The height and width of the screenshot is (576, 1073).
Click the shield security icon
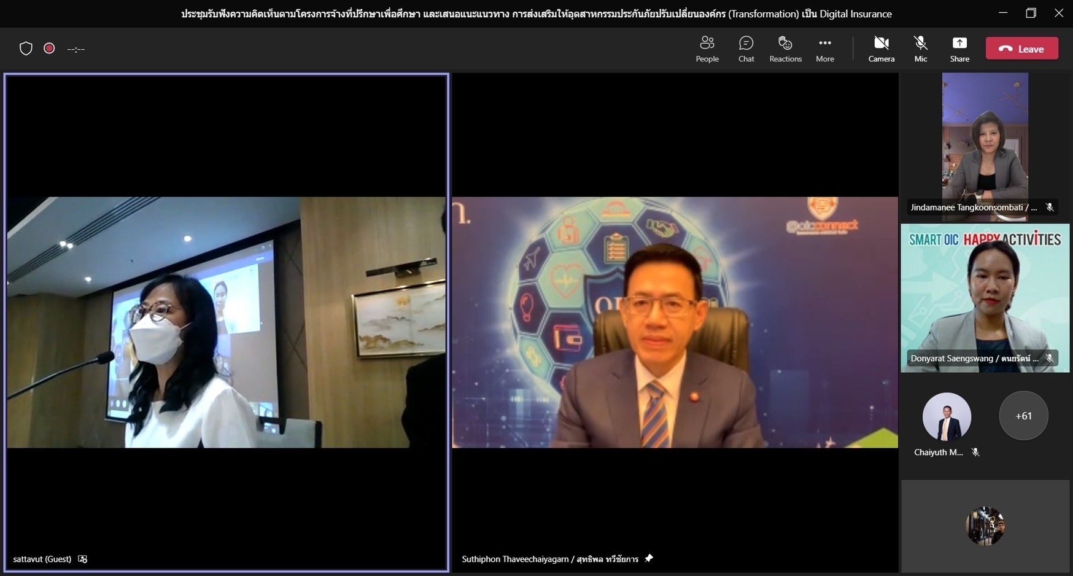click(x=26, y=49)
